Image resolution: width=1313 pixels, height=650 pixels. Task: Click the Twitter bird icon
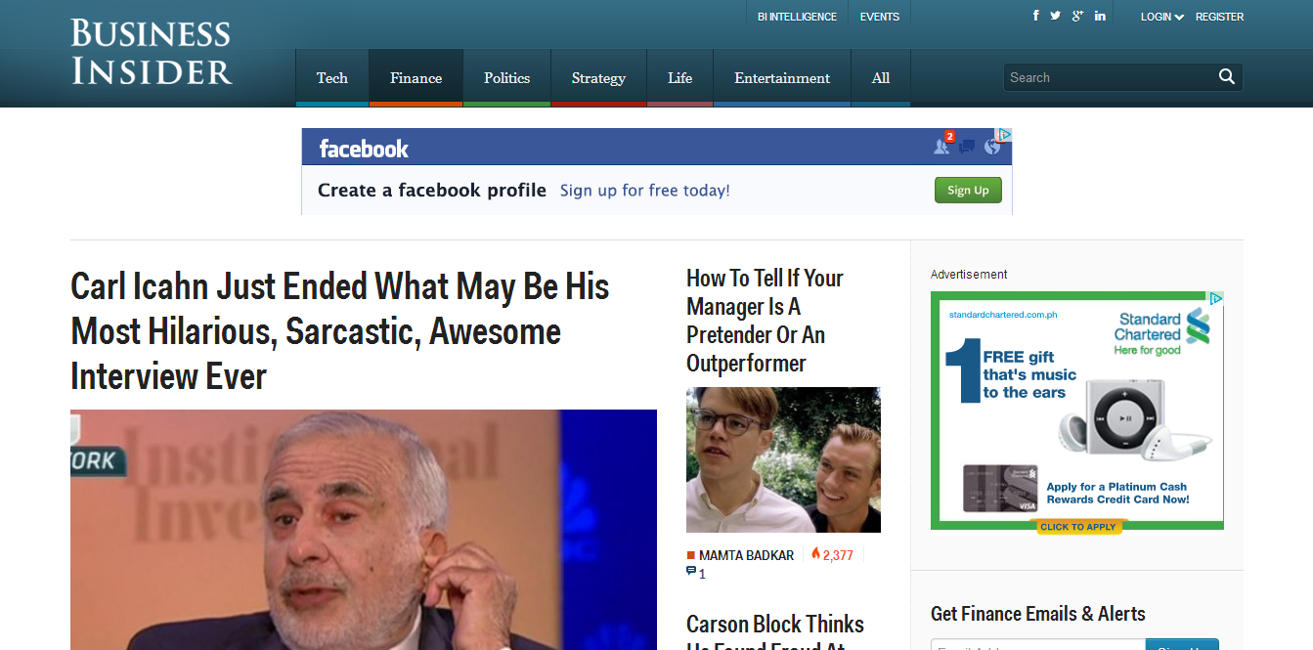[1056, 15]
